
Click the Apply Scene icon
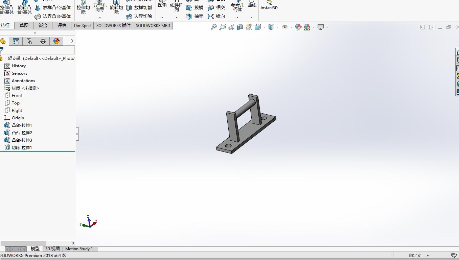click(307, 27)
